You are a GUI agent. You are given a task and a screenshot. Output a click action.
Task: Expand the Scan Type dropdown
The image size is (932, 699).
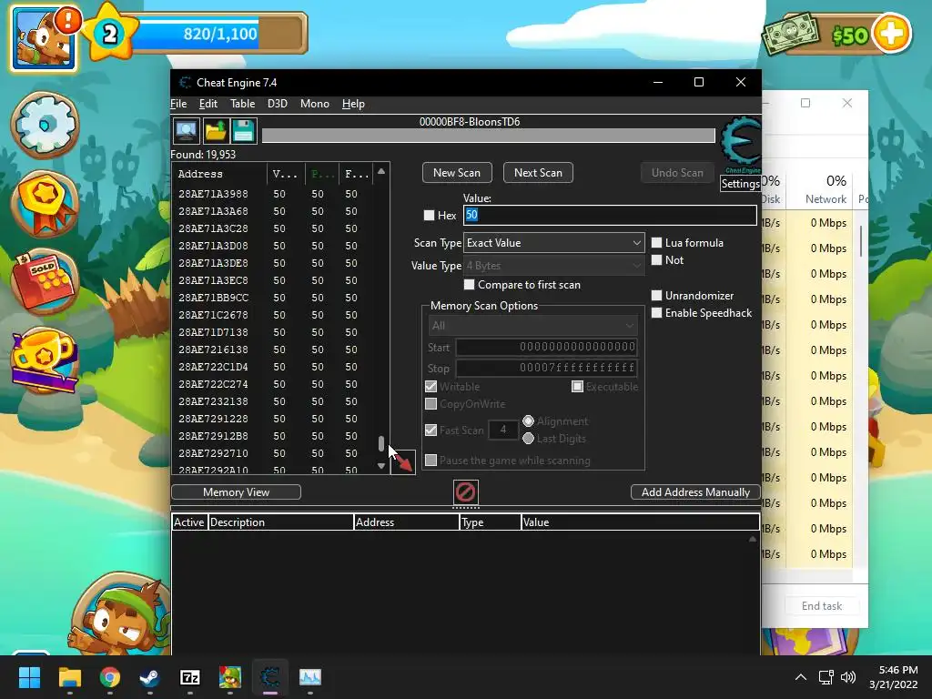(554, 242)
